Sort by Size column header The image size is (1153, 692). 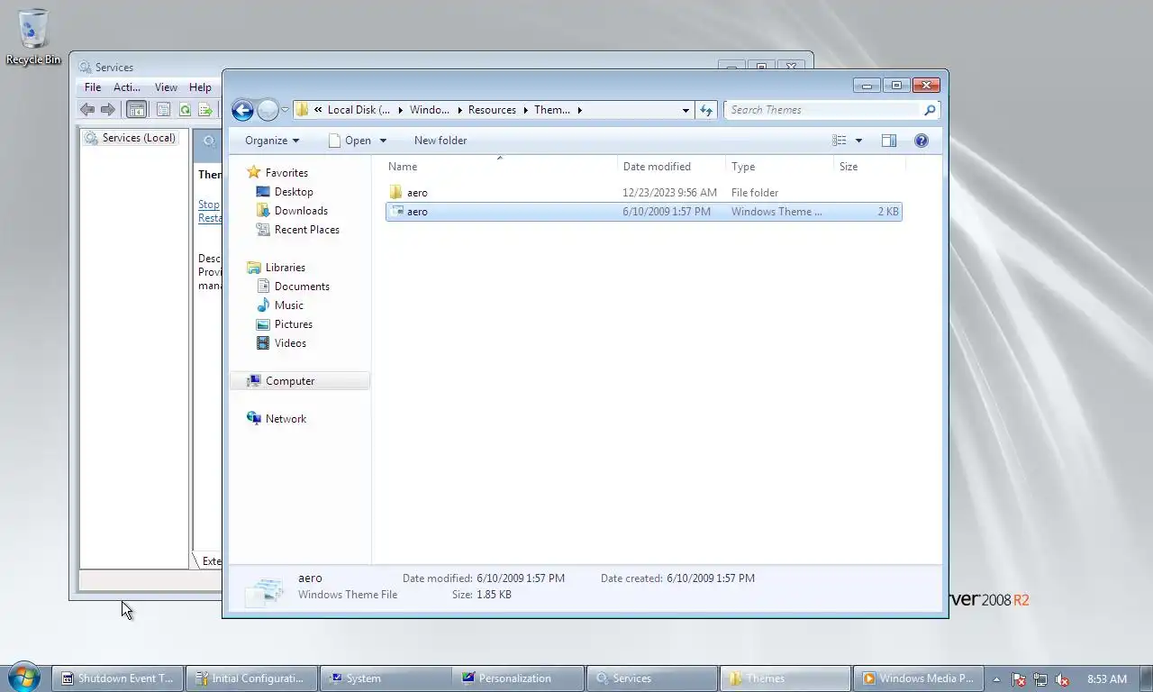(x=869, y=167)
